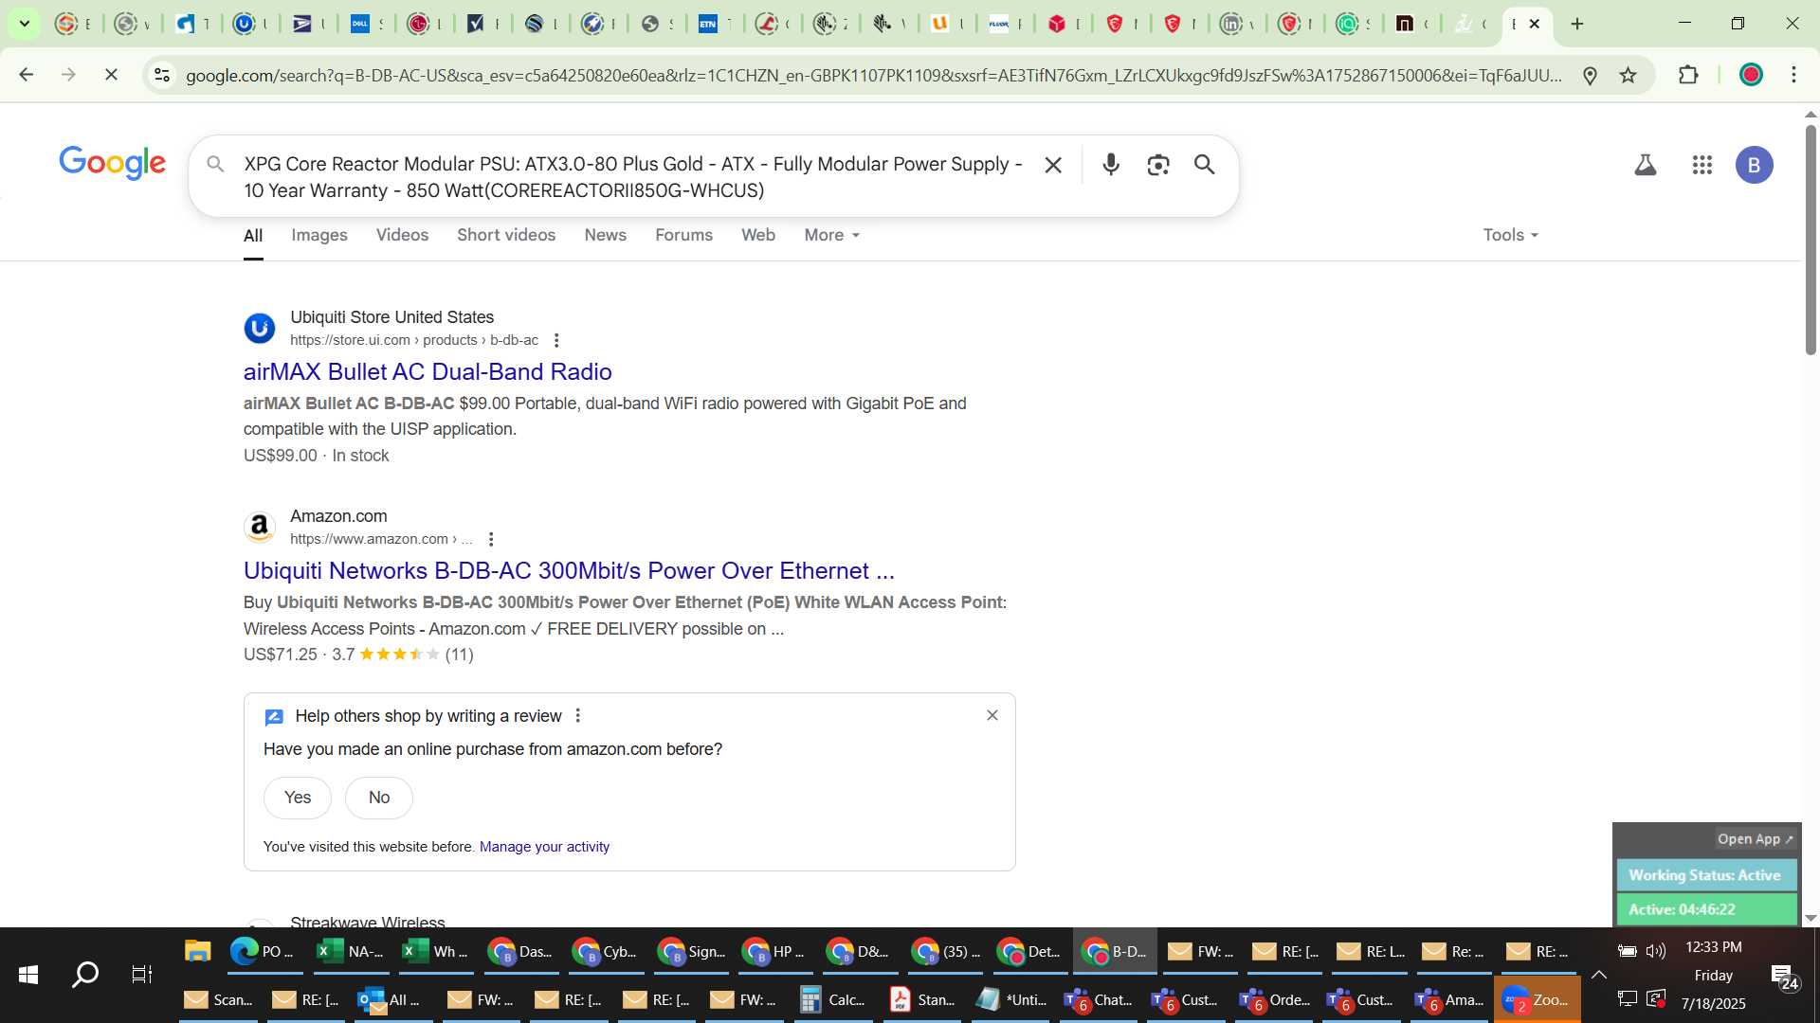This screenshot has height=1023, width=1820.
Task: Answer No to amazon purchase question
Action: [x=379, y=798]
